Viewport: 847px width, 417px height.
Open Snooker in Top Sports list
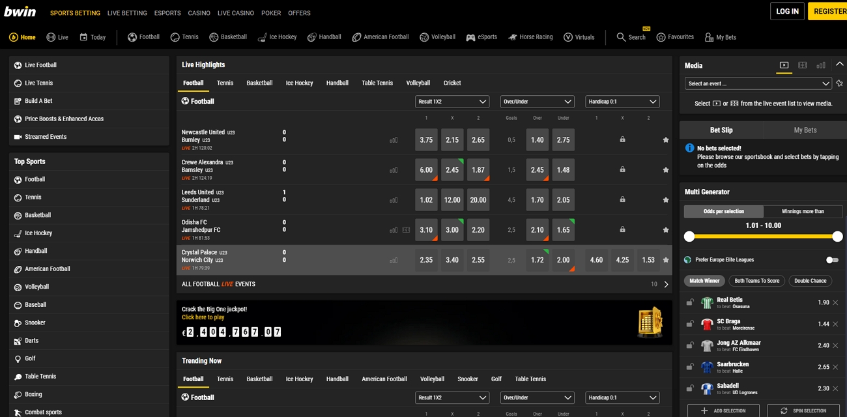89,323
